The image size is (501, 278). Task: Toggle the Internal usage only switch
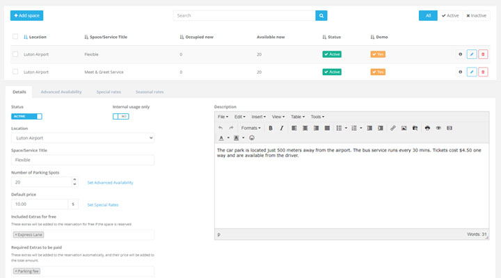click(120, 116)
